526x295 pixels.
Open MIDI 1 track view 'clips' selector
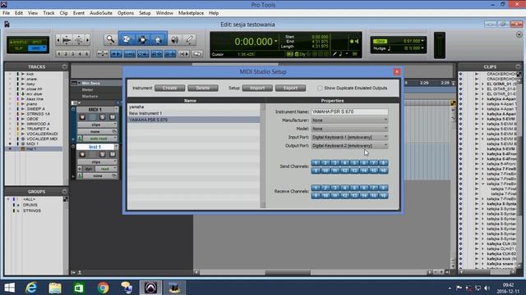97,125
